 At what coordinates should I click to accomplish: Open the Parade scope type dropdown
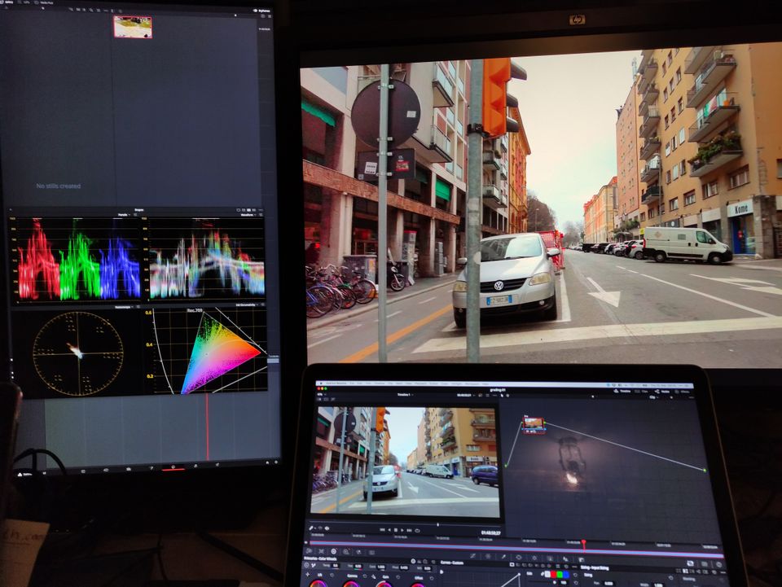click(x=123, y=215)
